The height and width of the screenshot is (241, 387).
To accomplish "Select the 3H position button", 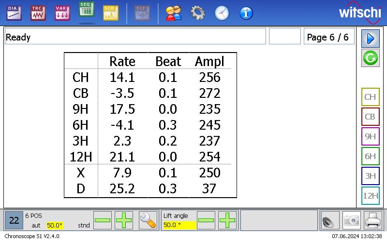I will 371,176.
